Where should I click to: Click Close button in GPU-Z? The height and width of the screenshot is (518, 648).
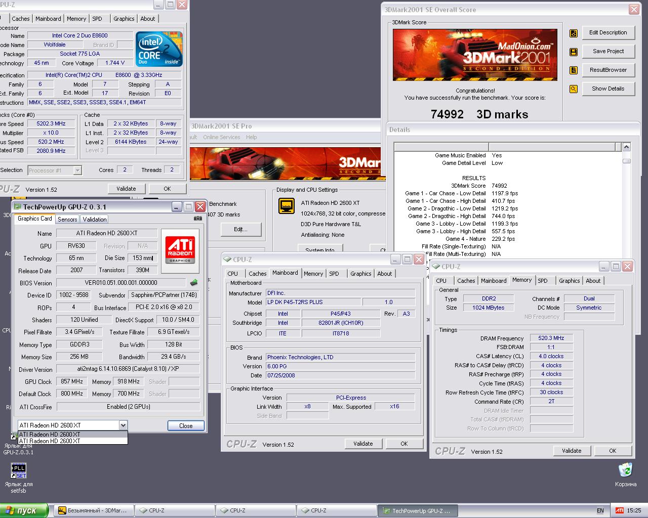(186, 426)
